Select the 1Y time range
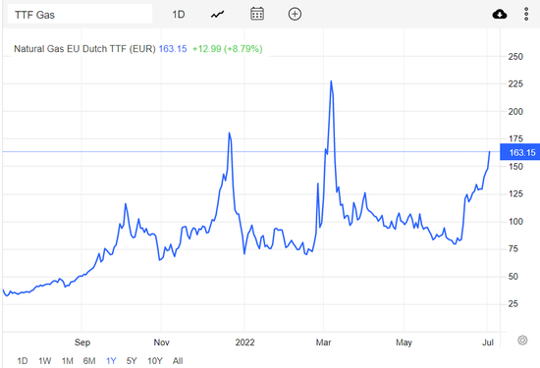 [111, 361]
